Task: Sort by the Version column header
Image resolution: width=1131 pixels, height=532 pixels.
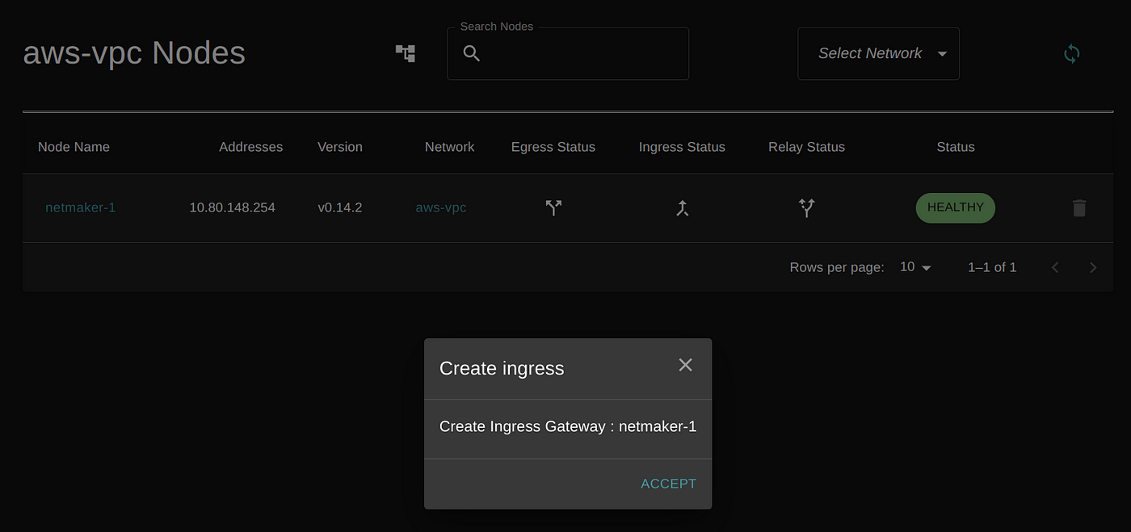Action: pos(340,147)
